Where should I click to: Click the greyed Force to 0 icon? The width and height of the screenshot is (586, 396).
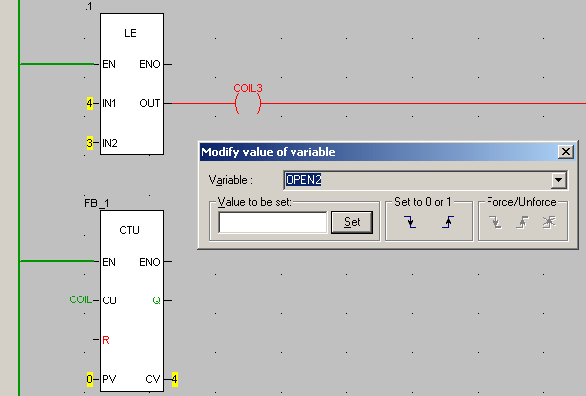pyautogui.click(x=495, y=222)
